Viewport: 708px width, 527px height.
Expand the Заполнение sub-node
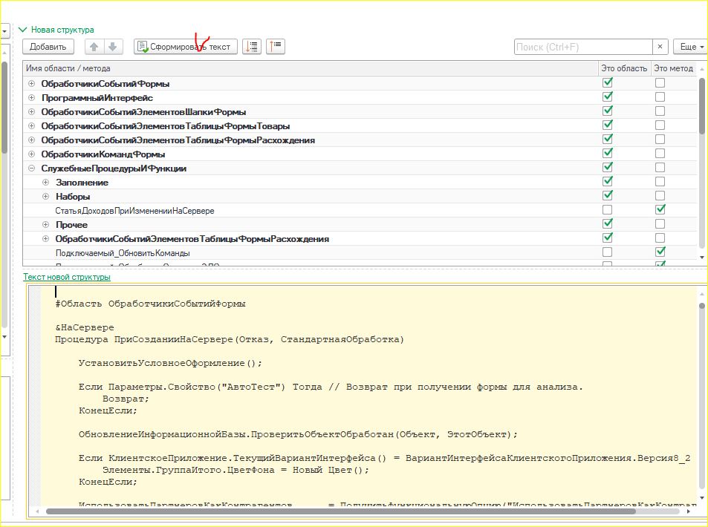click(45, 183)
